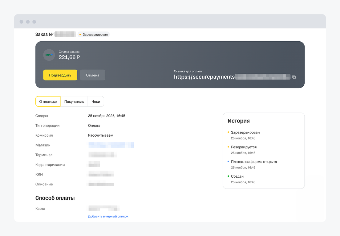Open the Чеки tab
Viewport: 340px width, 236px height.
pyautogui.click(x=96, y=101)
